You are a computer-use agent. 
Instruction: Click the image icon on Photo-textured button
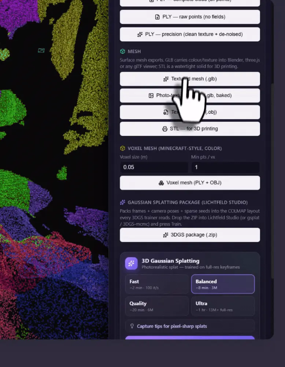click(x=151, y=95)
